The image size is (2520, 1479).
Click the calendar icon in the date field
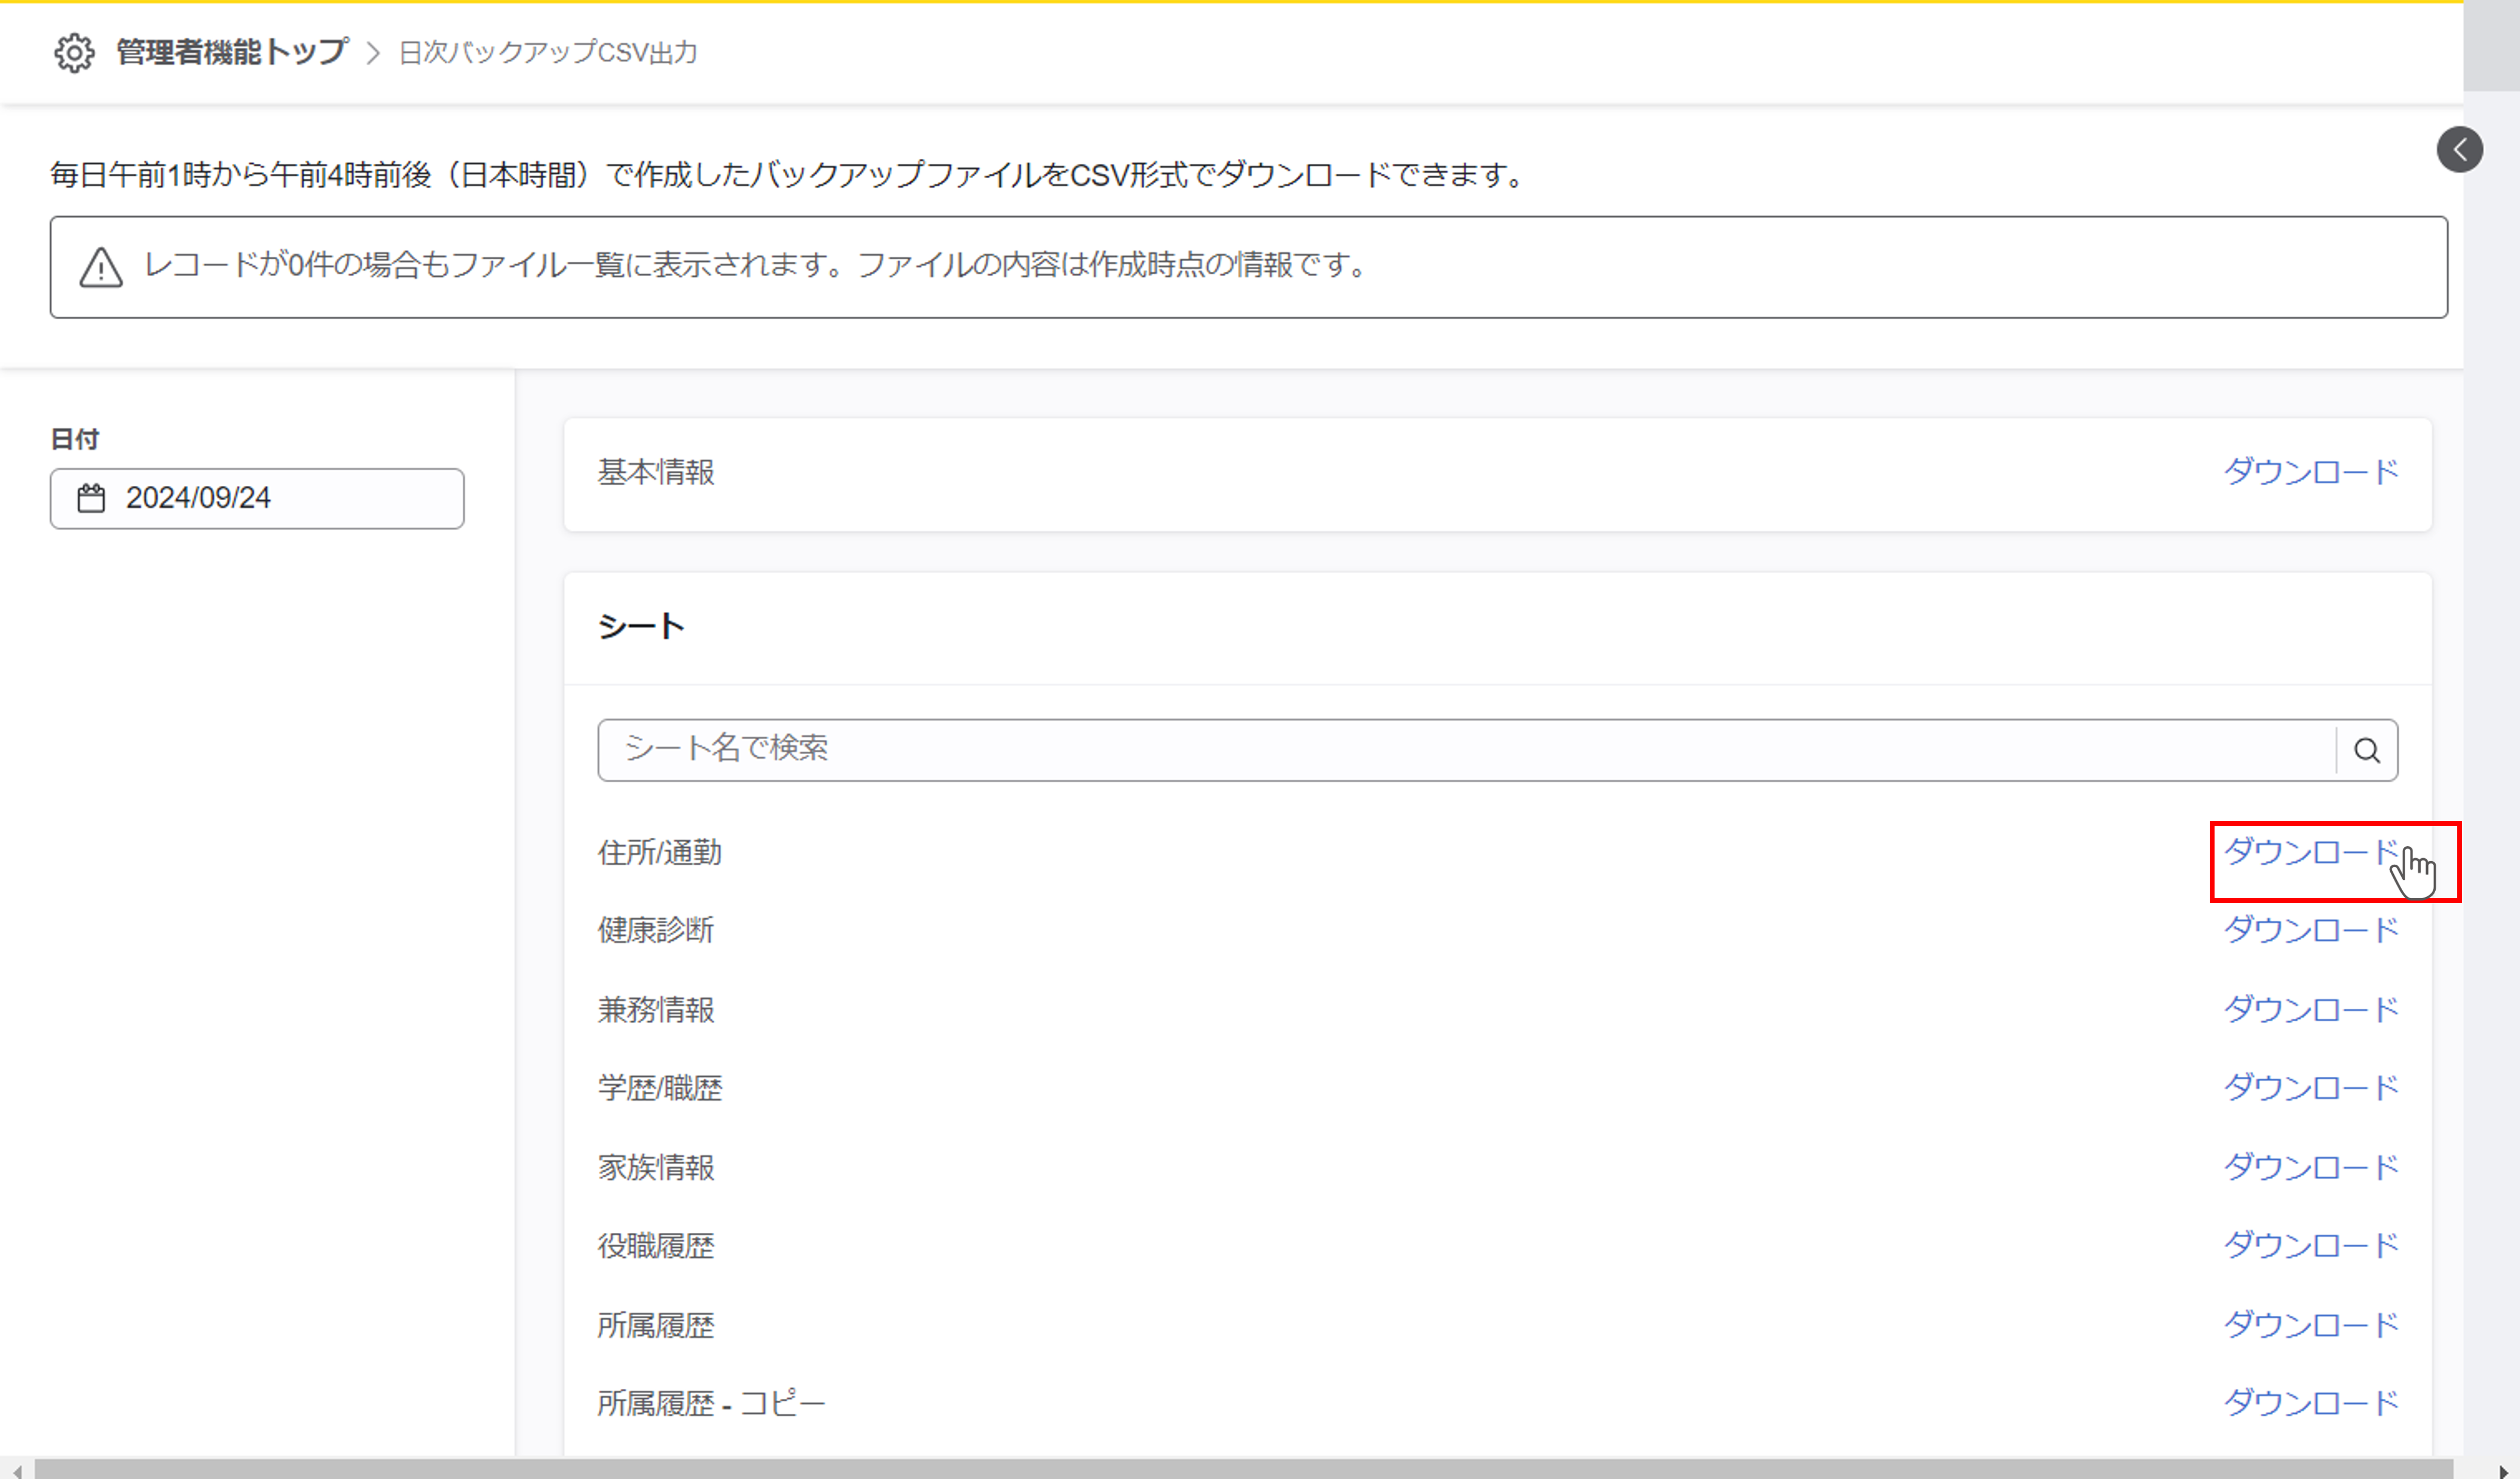92,497
